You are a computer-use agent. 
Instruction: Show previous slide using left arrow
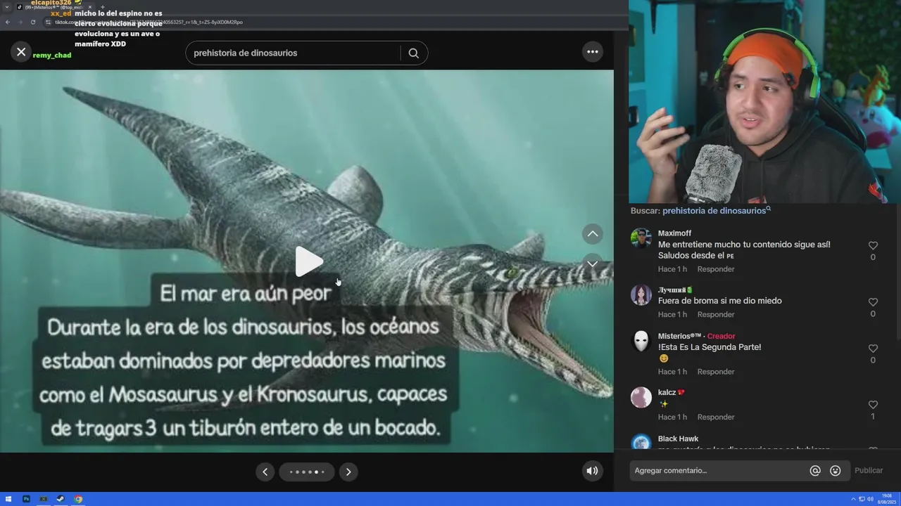click(x=265, y=472)
